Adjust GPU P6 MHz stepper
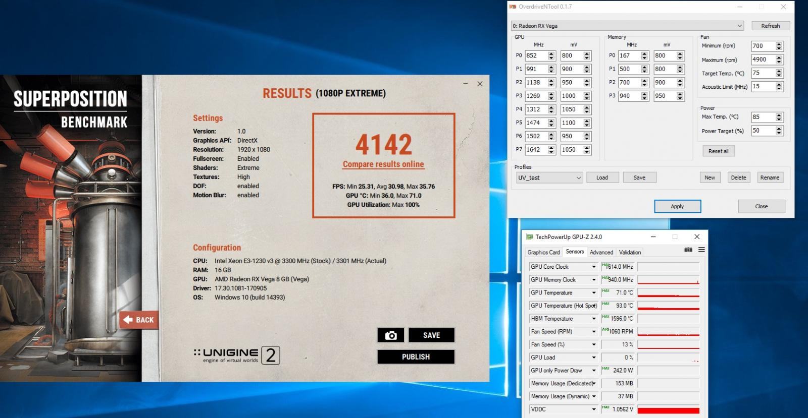 point(551,136)
